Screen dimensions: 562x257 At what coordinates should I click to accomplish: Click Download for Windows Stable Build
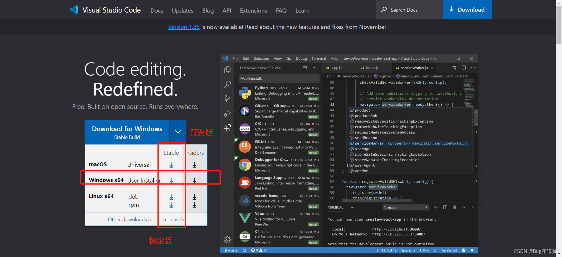[127, 132]
